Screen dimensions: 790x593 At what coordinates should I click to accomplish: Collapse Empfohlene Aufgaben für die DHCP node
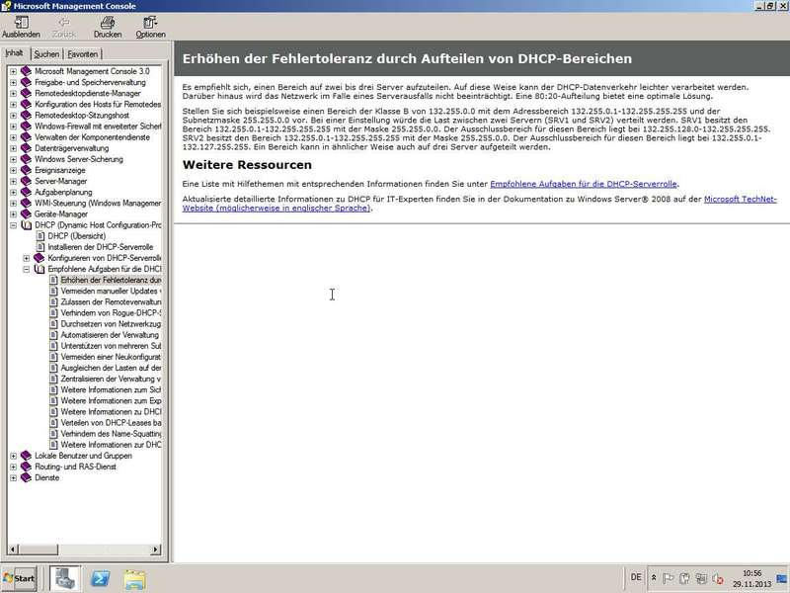pos(27,269)
